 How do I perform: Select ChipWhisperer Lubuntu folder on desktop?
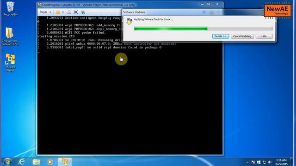tap(10, 36)
